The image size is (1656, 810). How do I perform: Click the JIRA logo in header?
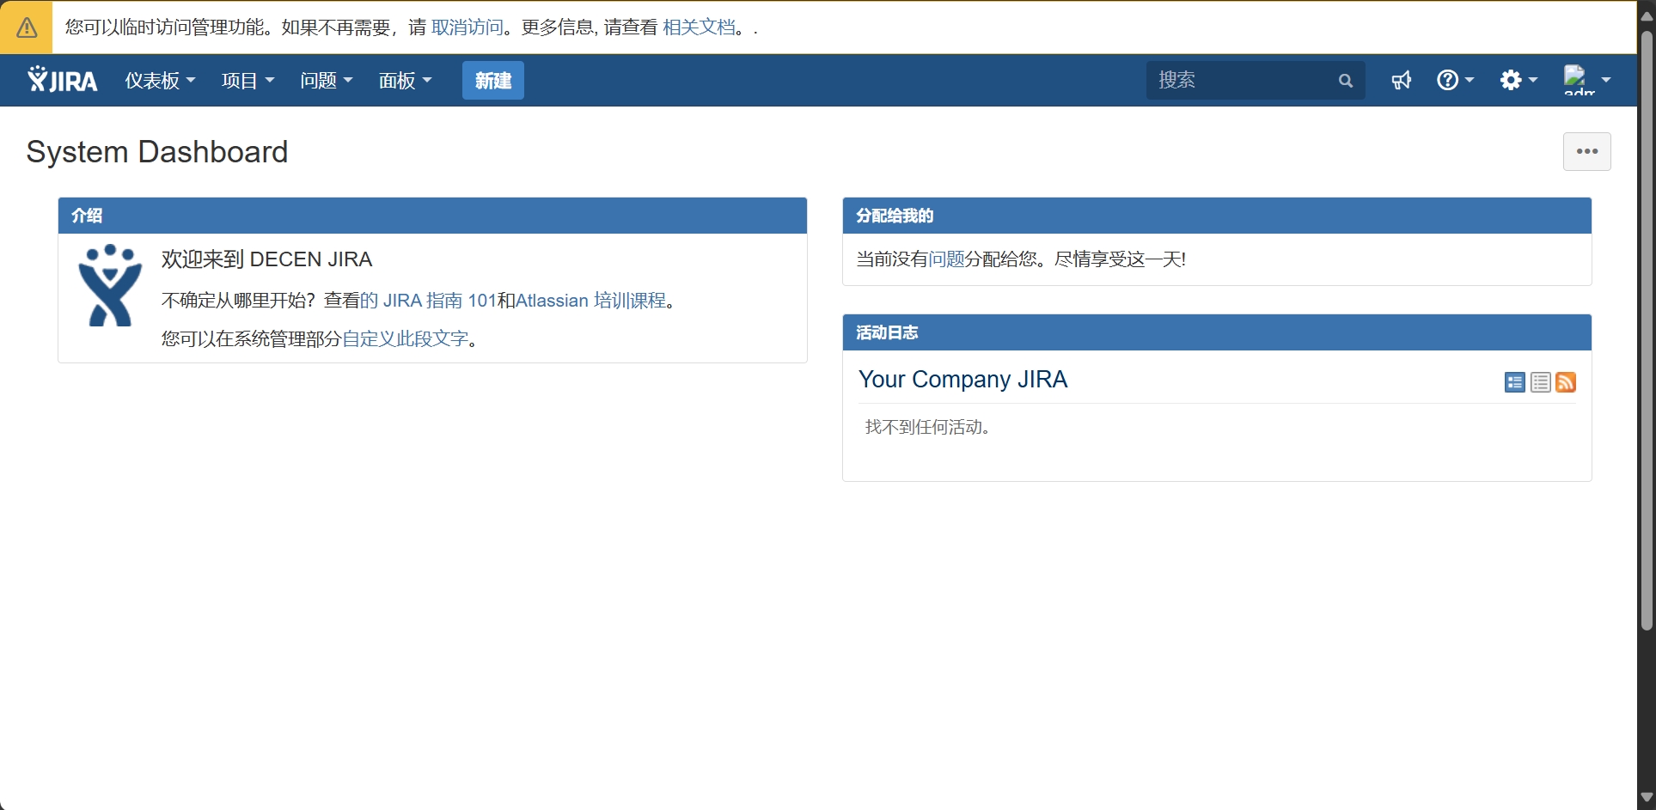(x=62, y=80)
